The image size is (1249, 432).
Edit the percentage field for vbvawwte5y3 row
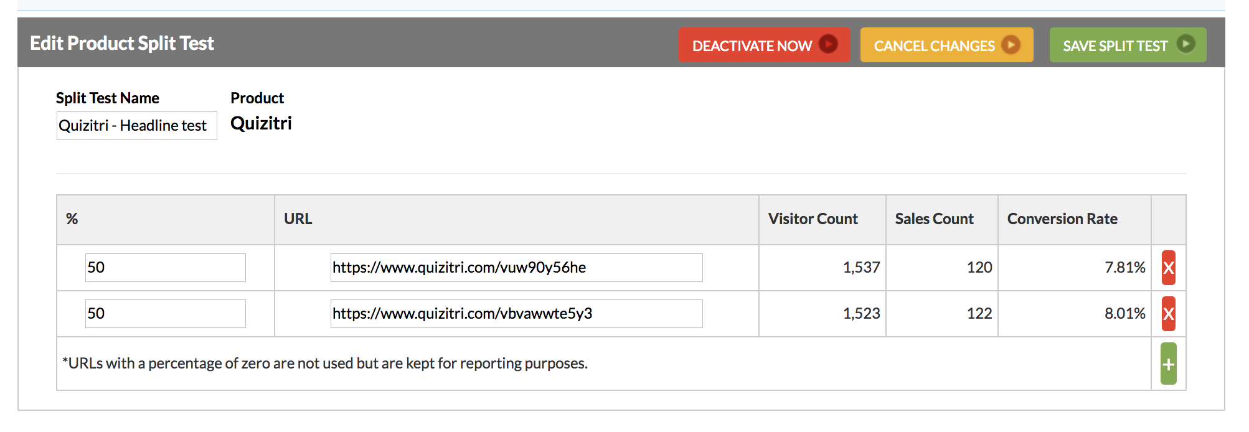point(165,314)
